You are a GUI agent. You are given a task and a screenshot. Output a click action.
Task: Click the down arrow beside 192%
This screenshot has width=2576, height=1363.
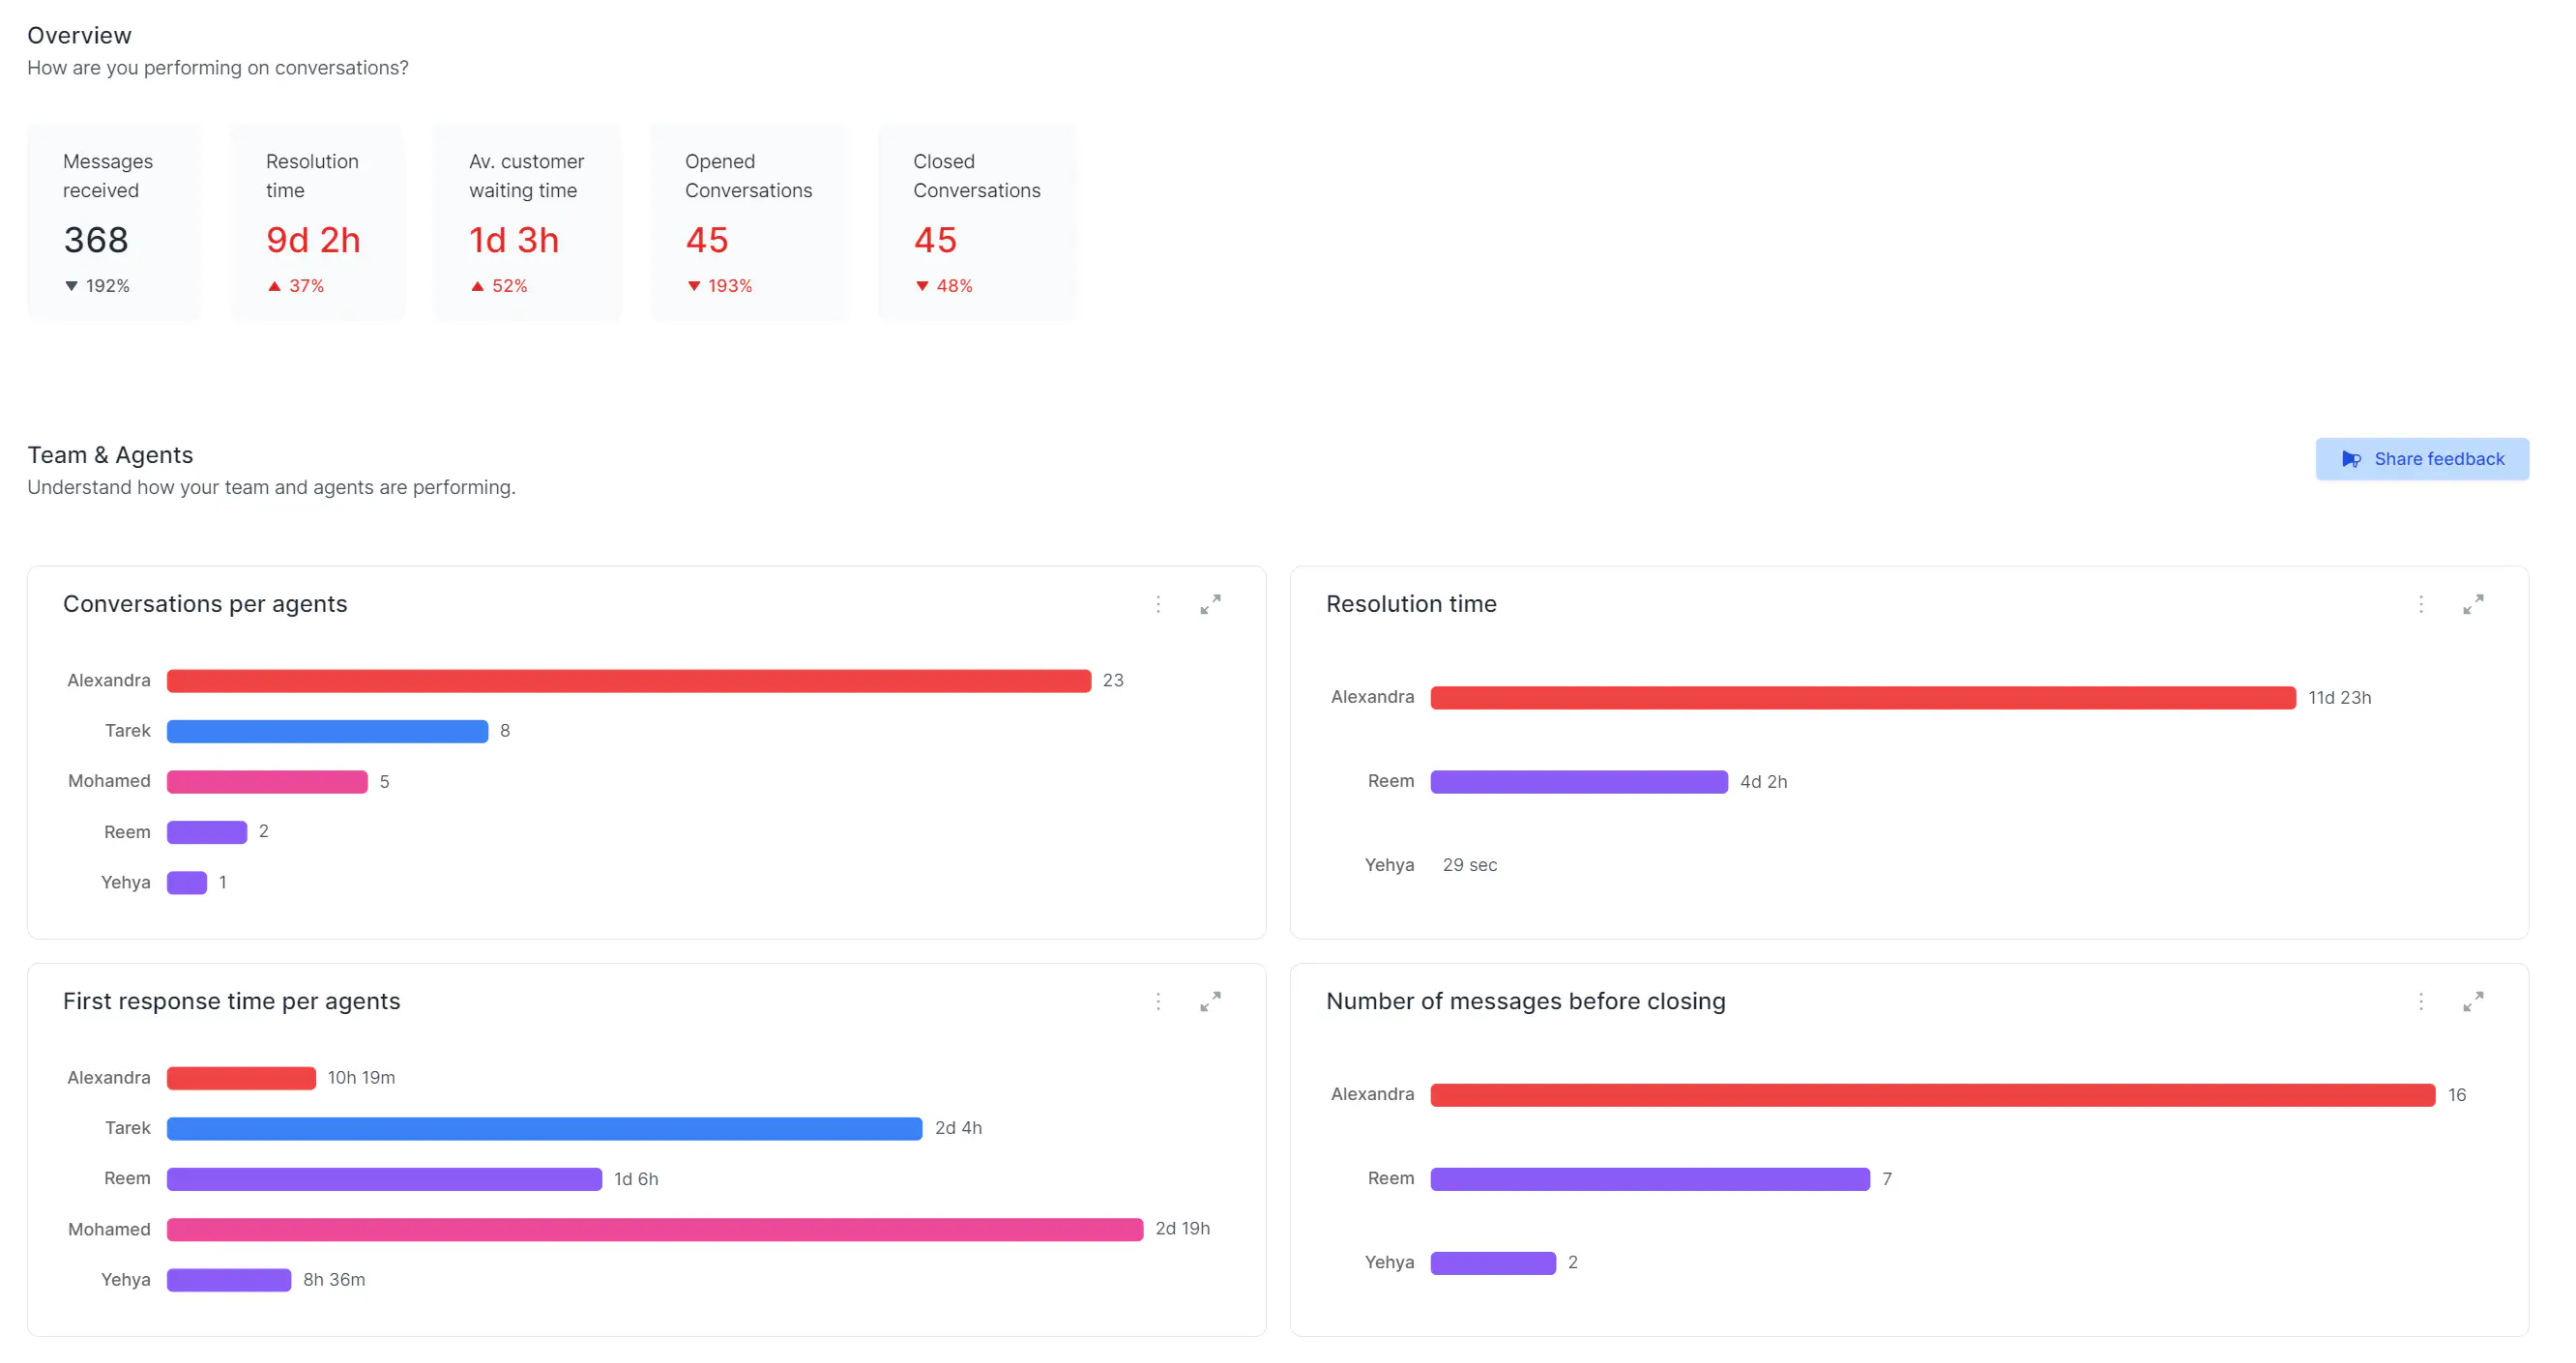point(71,286)
